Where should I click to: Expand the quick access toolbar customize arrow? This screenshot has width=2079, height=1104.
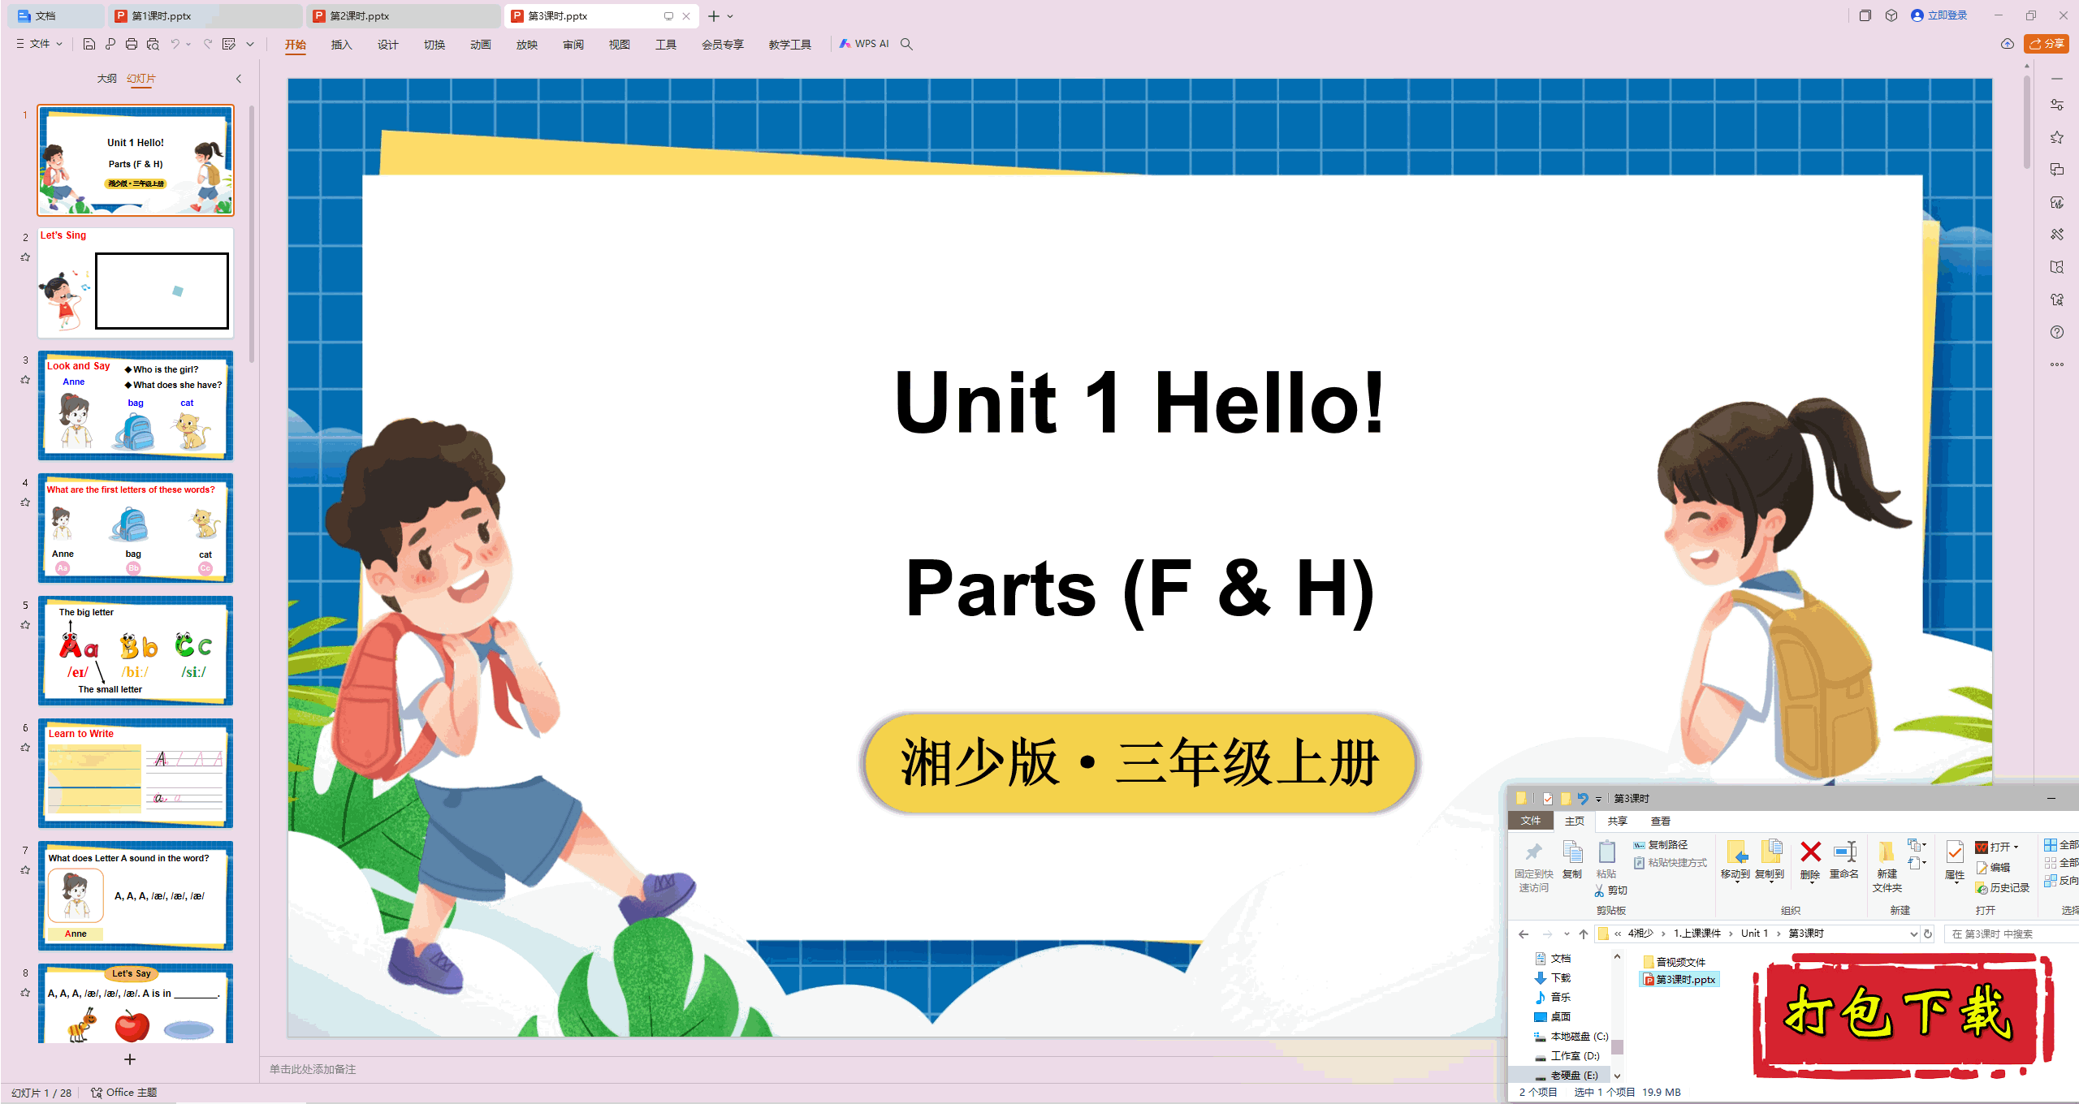[x=250, y=44]
